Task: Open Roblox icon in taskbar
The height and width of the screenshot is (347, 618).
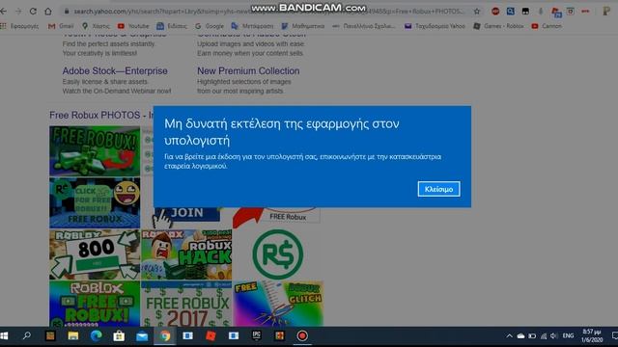Action: click(211, 336)
